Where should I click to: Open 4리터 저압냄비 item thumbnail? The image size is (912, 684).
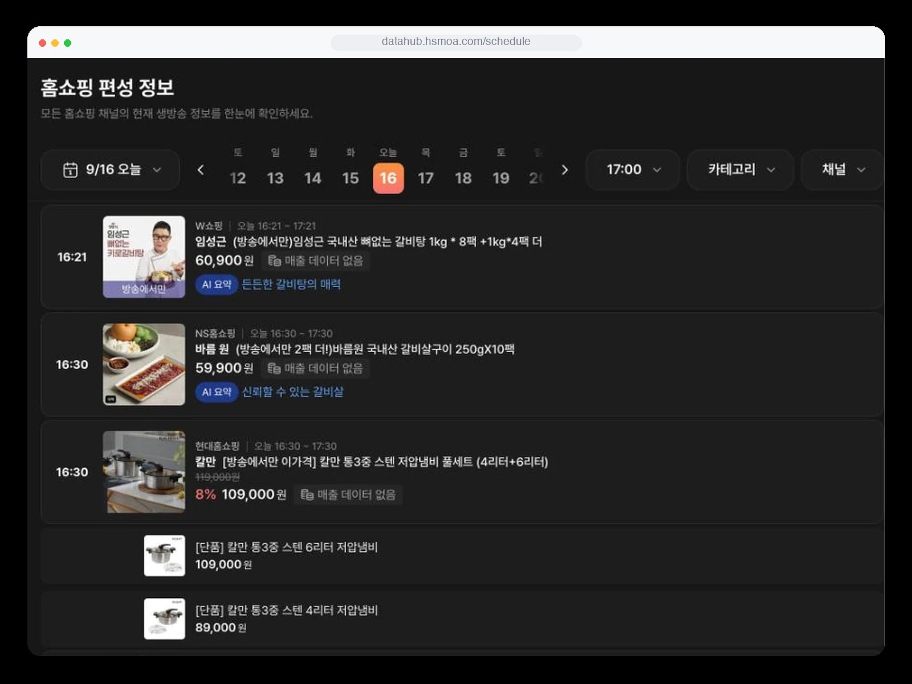pyautogui.click(x=165, y=618)
